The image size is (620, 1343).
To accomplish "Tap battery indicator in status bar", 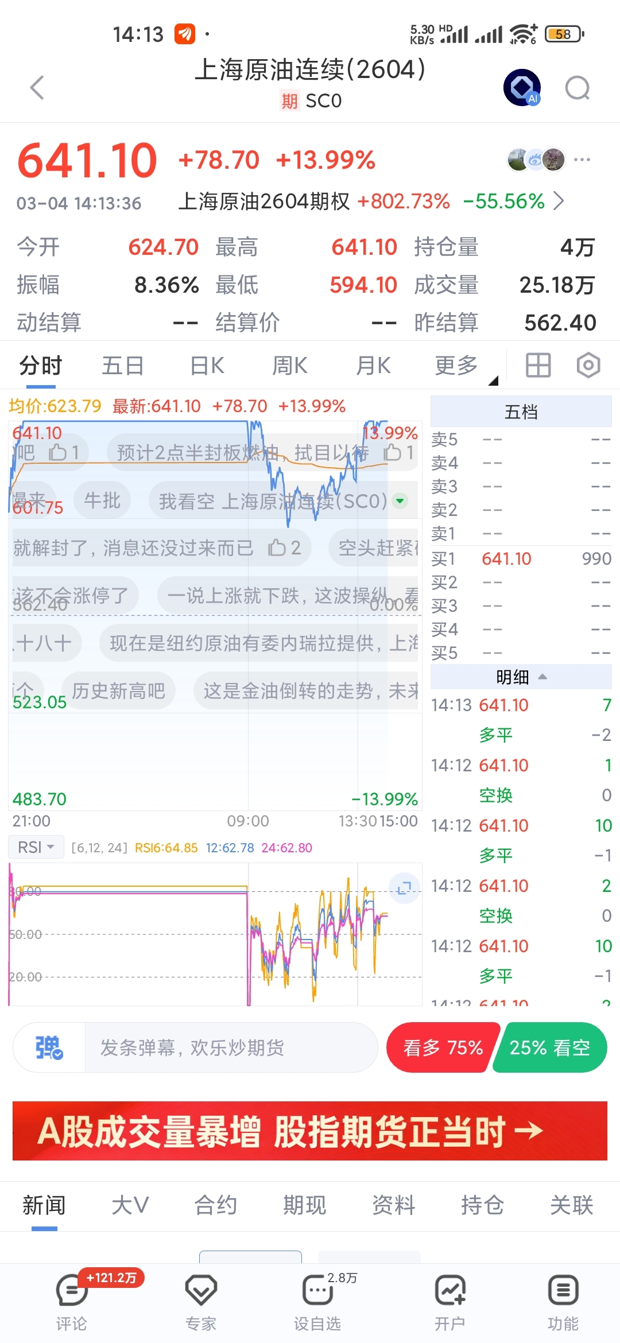I will [x=564, y=34].
